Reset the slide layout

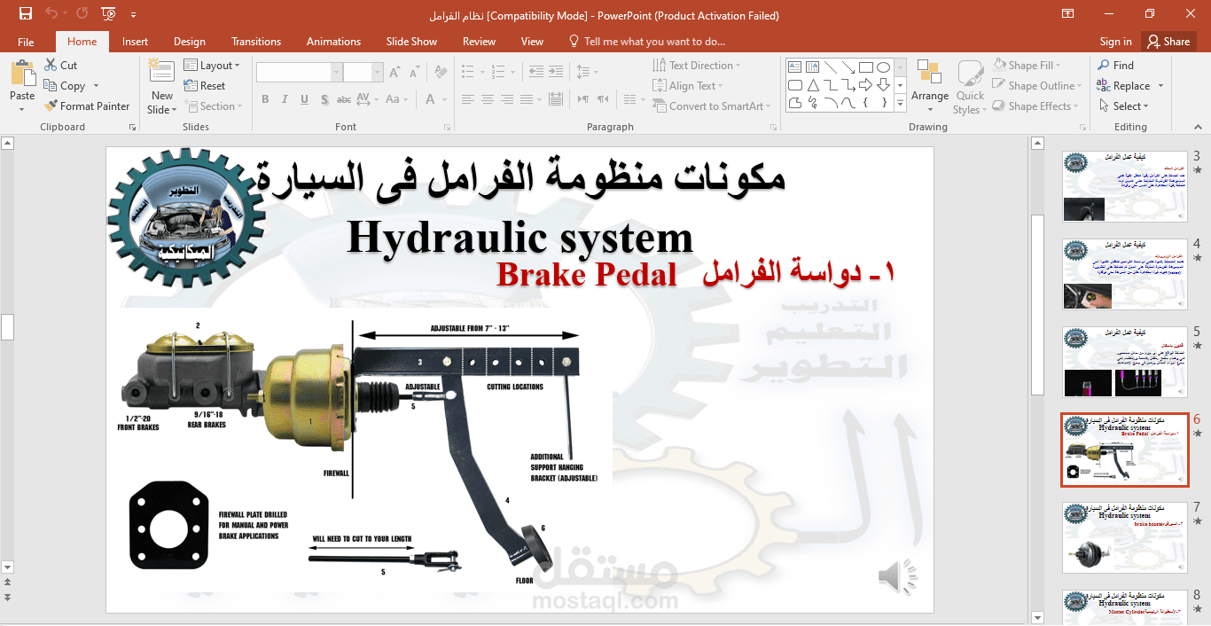205,86
